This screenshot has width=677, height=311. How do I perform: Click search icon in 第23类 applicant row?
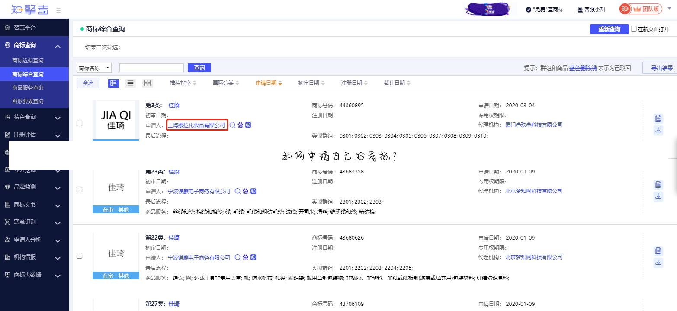click(237, 191)
